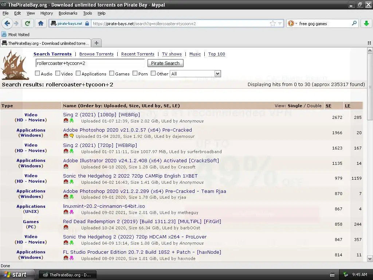The image size is (373, 280).
Task: Reload the page with the refresh icon
Action: coord(27,23)
